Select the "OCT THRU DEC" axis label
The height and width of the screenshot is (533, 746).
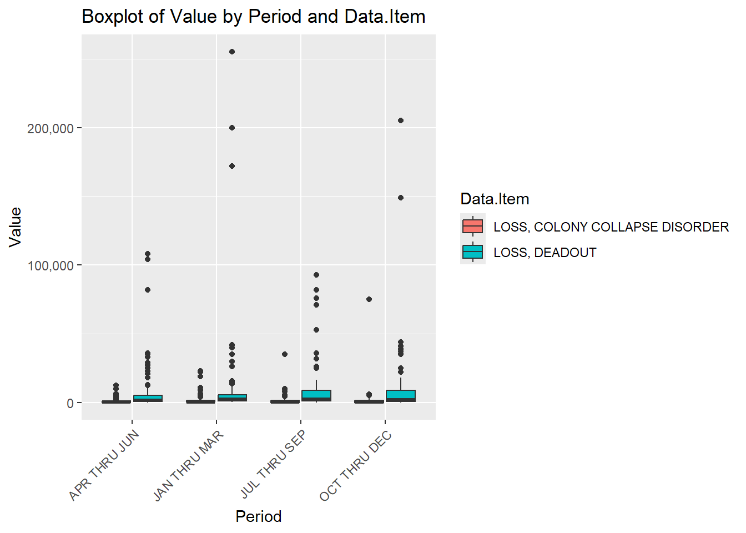pos(356,466)
